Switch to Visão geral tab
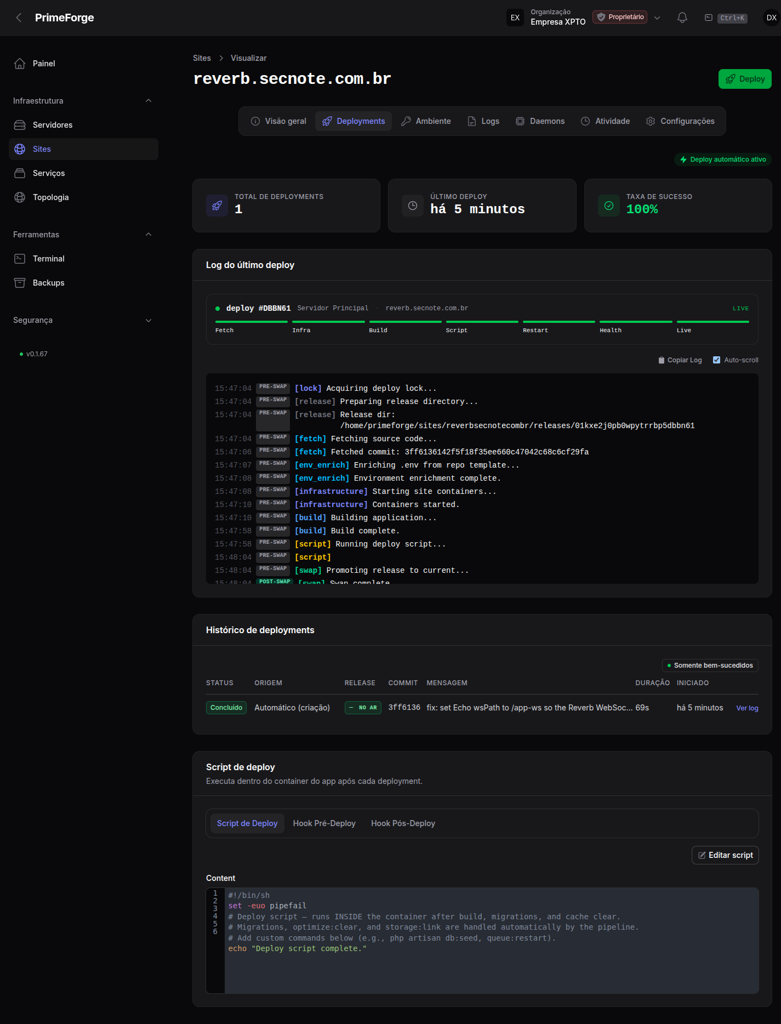Image resolution: width=781 pixels, height=1024 pixels. 278,121
